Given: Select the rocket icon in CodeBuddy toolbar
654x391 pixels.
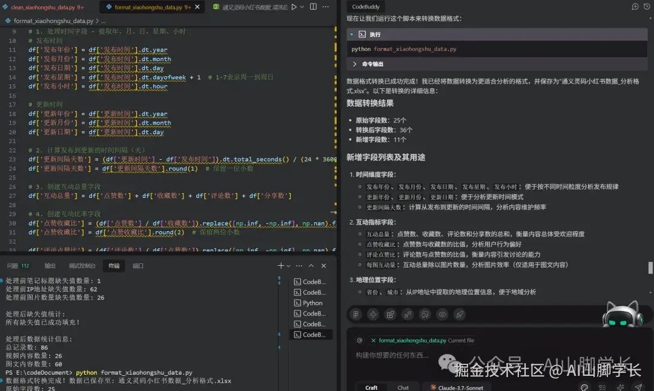Looking at the screenshot, I should [x=460, y=314].
